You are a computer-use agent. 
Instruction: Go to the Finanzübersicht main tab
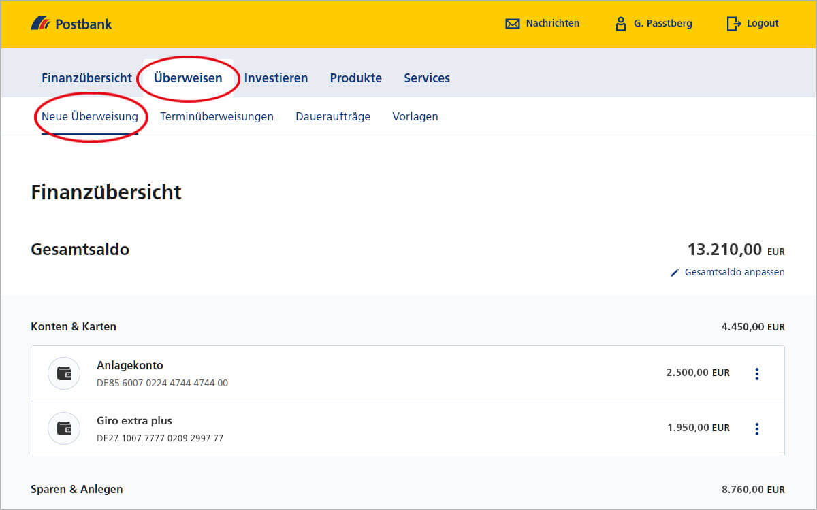click(86, 78)
